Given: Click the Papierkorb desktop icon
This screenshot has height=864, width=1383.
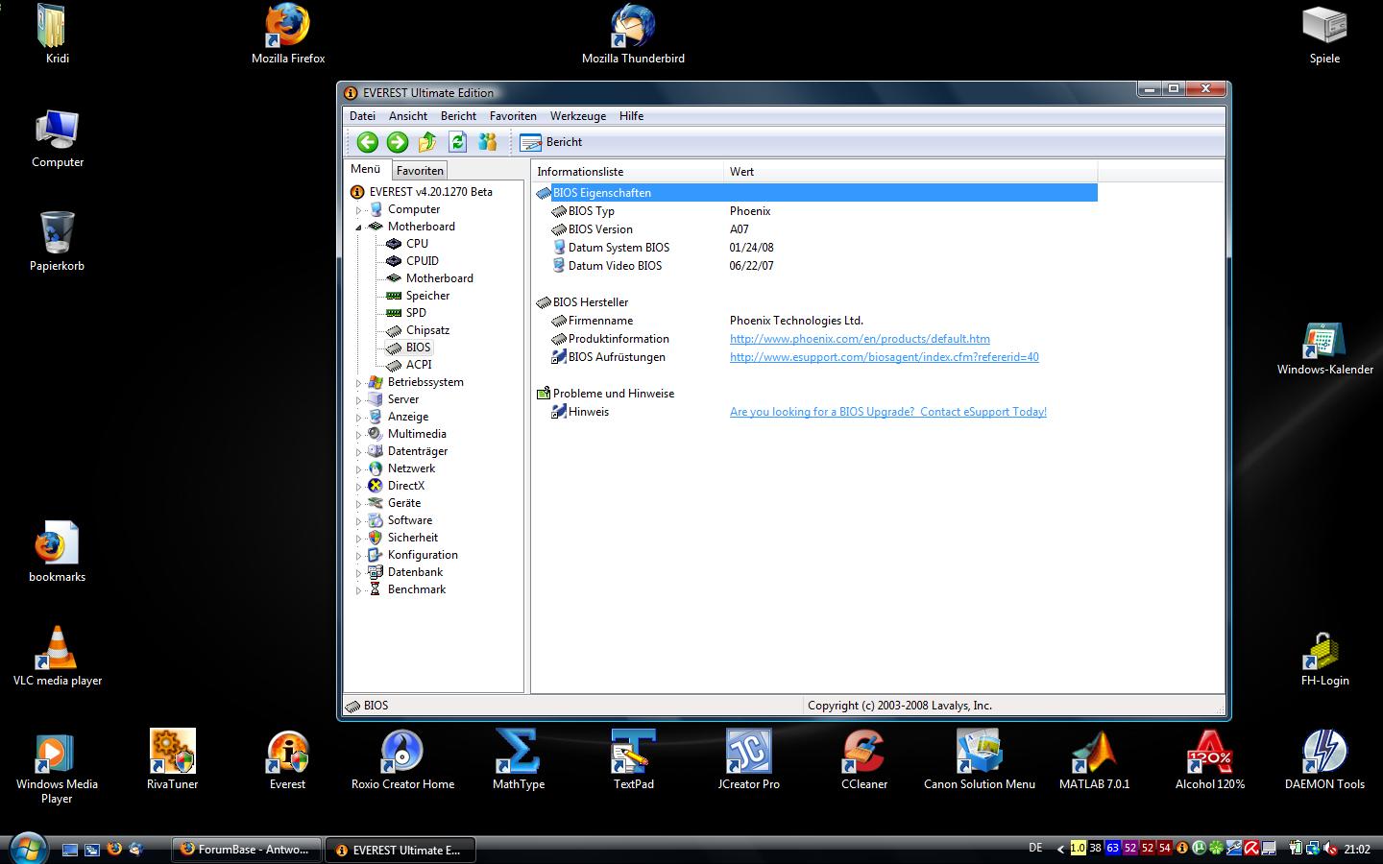Looking at the screenshot, I should [x=58, y=241].
